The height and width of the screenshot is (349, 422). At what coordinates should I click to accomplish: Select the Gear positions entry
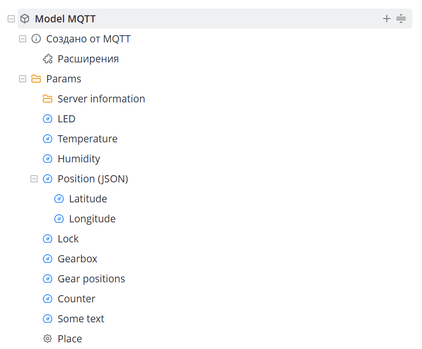pyautogui.click(x=91, y=279)
